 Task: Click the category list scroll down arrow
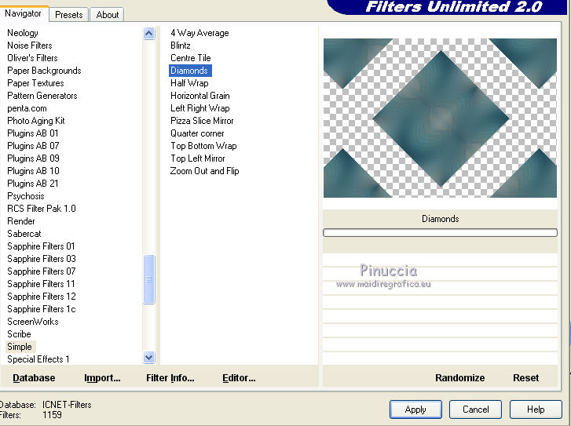148,357
